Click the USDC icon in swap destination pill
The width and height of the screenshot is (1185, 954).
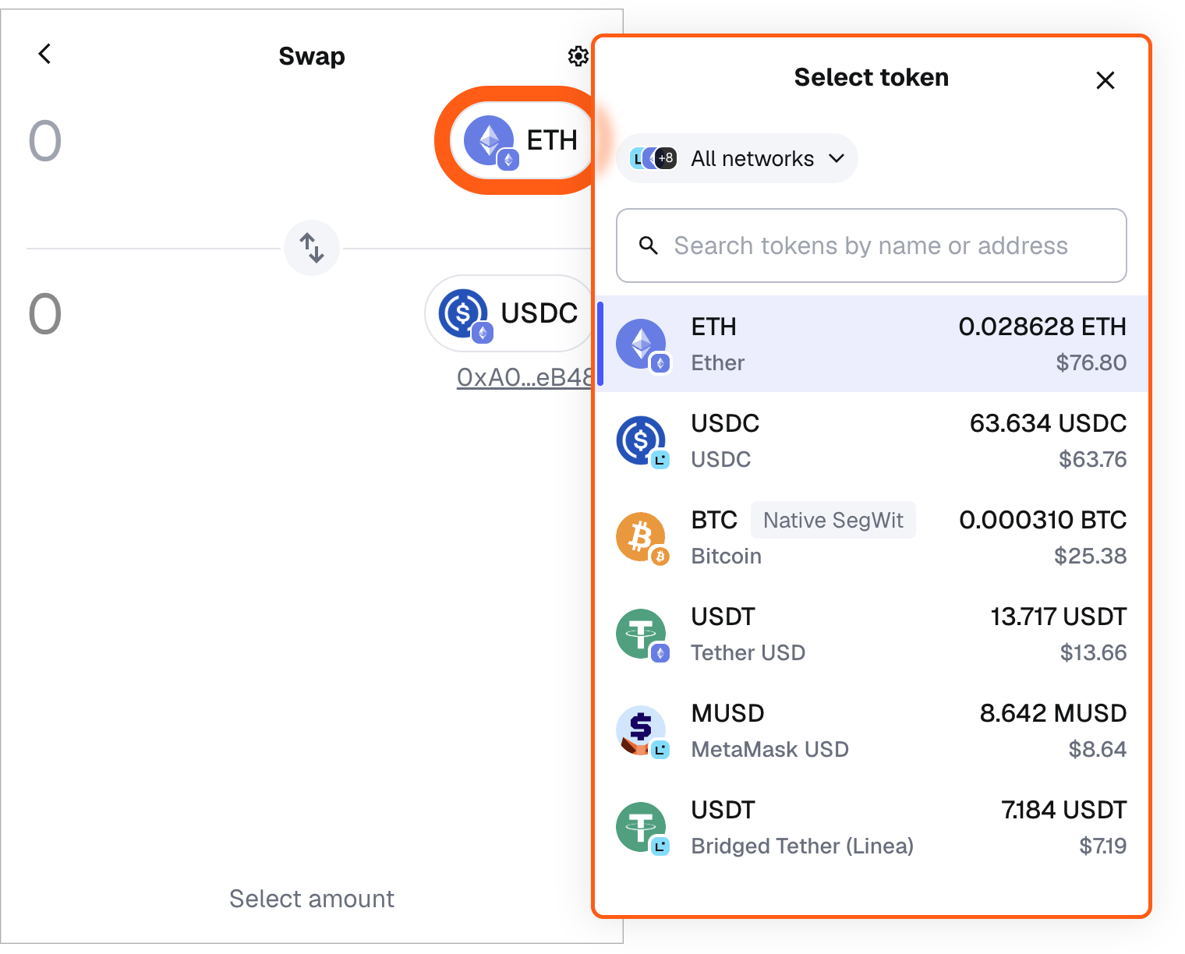click(465, 314)
